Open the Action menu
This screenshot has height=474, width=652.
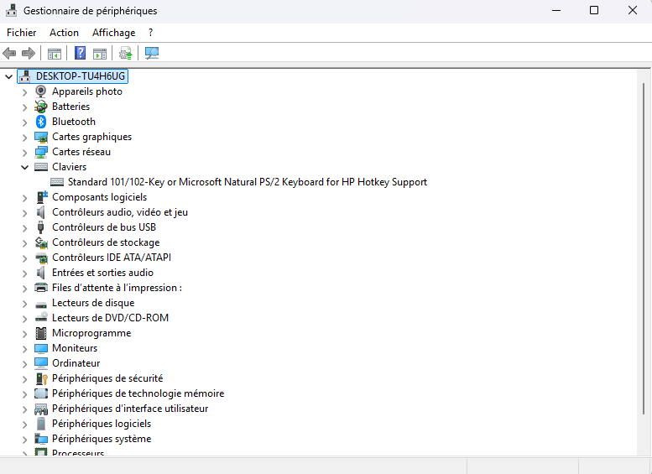(64, 33)
